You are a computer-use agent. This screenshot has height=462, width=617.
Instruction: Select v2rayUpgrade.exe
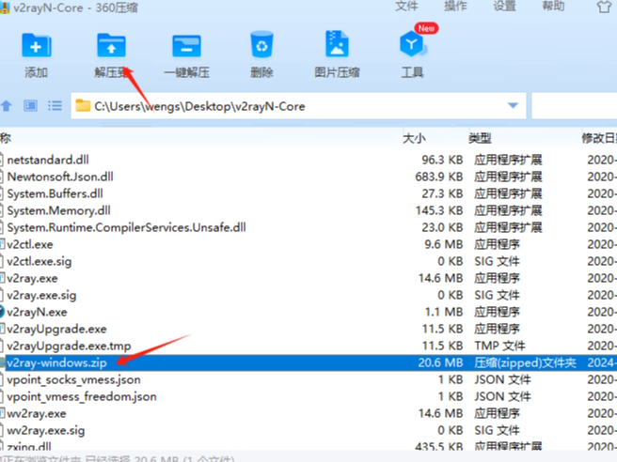(x=56, y=329)
